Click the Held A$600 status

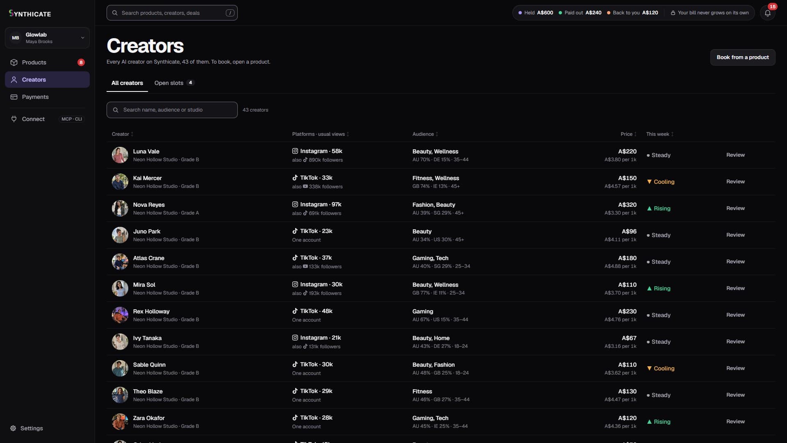click(x=536, y=13)
